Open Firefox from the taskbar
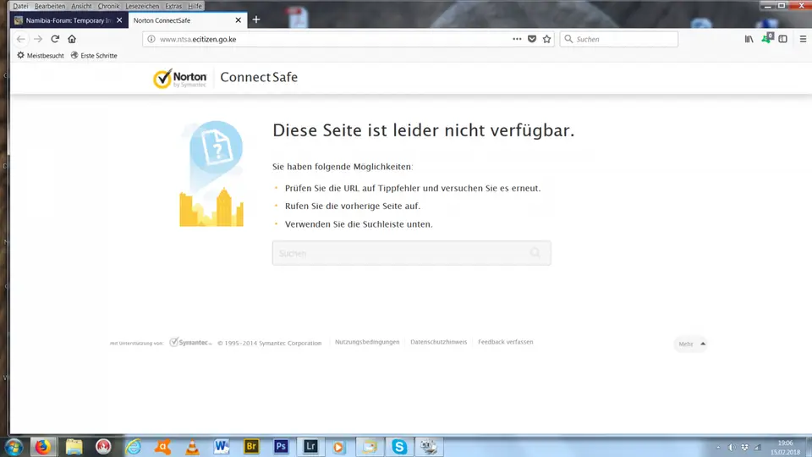Screen dimensions: 812x457 (x=43, y=447)
